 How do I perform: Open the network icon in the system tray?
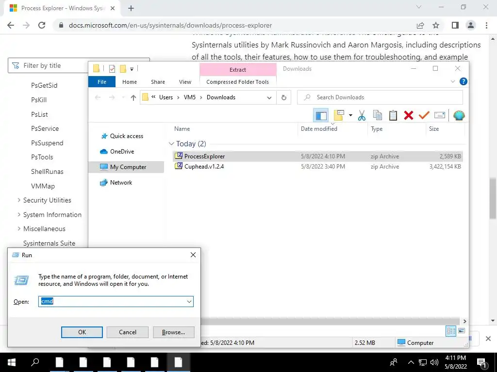click(x=423, y=362)
